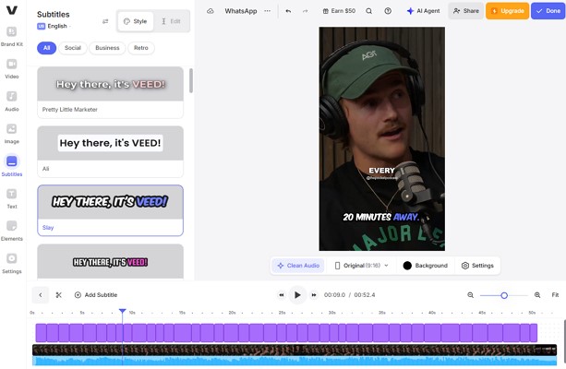Open the Elements panel in sidebar

point(12,231)
